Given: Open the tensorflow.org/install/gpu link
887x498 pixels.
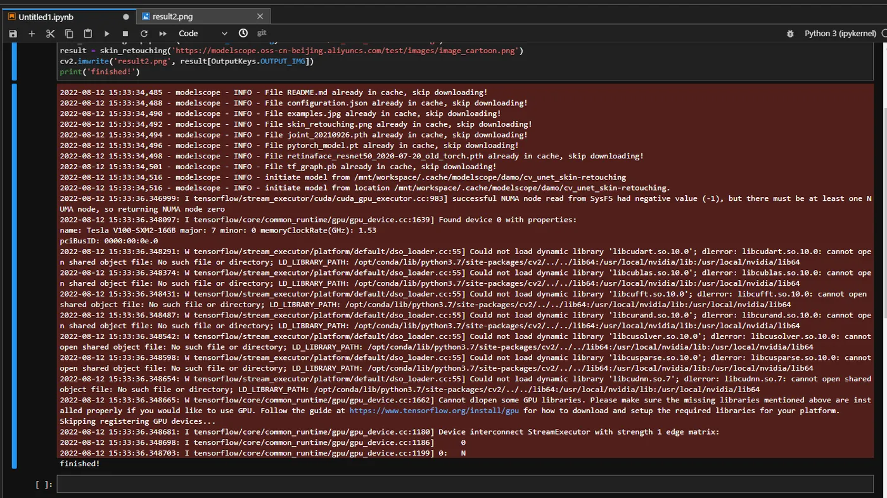Looking at the screenshot, I should tap(434, 411).
